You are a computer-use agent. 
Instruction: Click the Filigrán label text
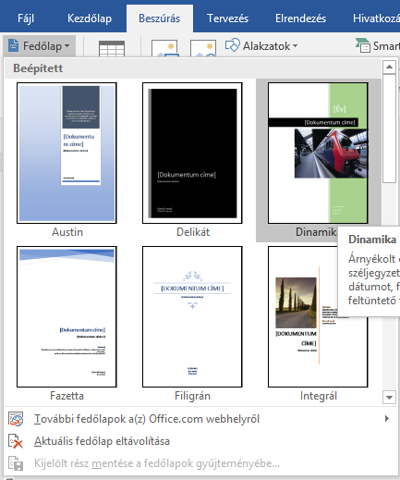point(192,396)
